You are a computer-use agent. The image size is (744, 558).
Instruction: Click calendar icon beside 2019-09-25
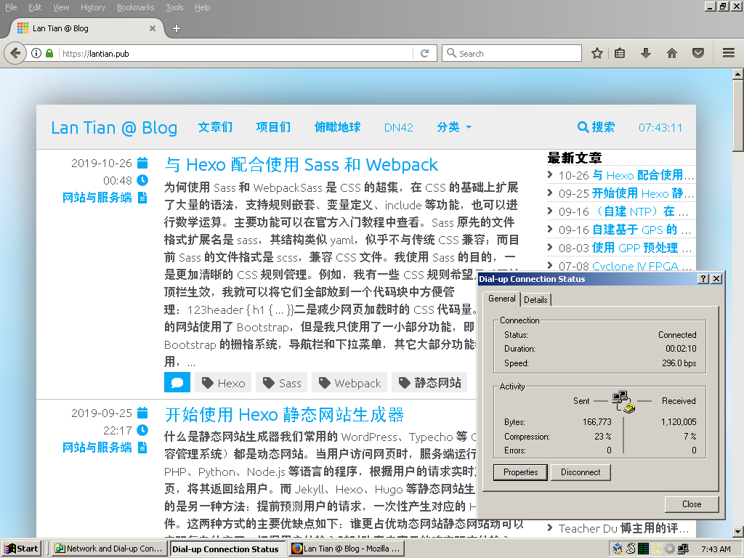pyautogui.click(x=142, y=413)
